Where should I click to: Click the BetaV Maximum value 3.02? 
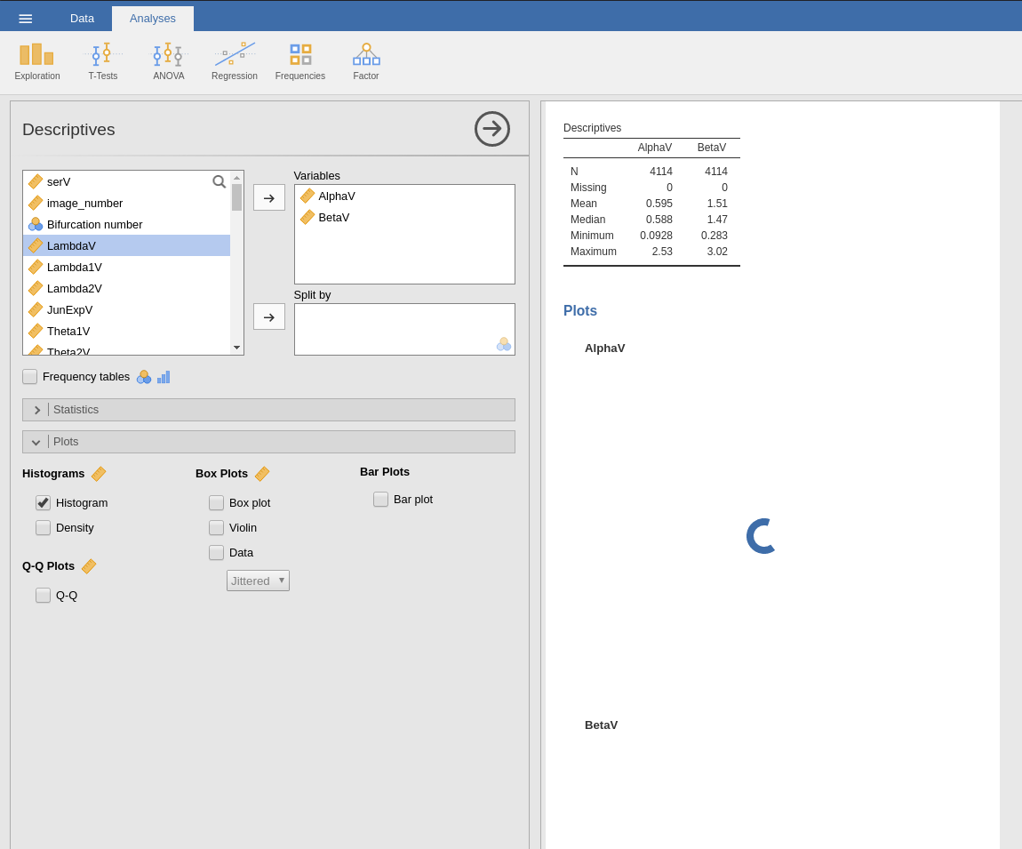tap(717, 251)
